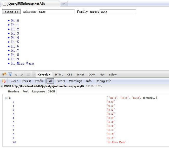Filter console to Errors only

[61, 81]
